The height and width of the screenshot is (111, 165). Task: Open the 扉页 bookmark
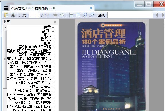point(47,35)
